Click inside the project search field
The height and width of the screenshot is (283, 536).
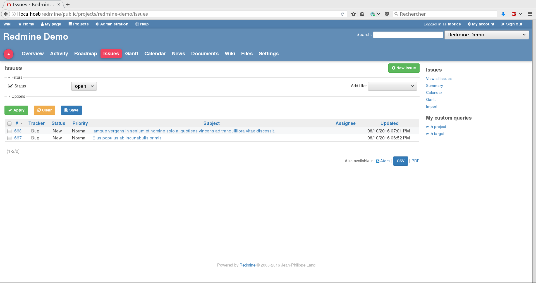click(x=408, y=35)
